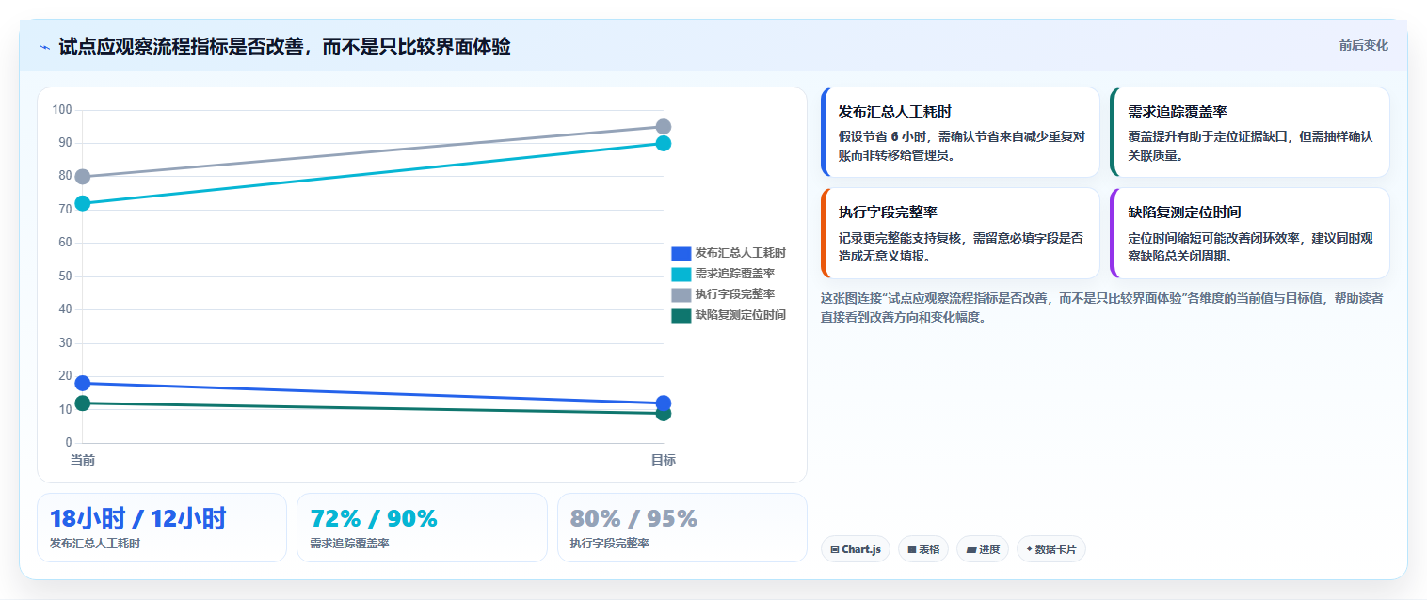Image resolution: width=1427 pixels, height=600 pixels.
Task: Open the 需求追踪覆盖率 insight card
Action: [1250, 133]
